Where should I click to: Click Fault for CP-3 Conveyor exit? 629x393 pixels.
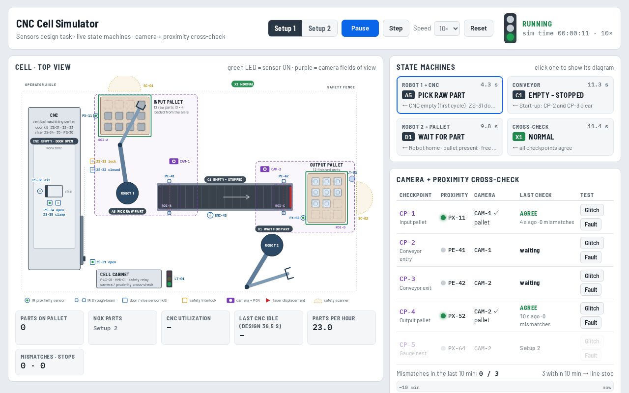[x=591, y=289]
